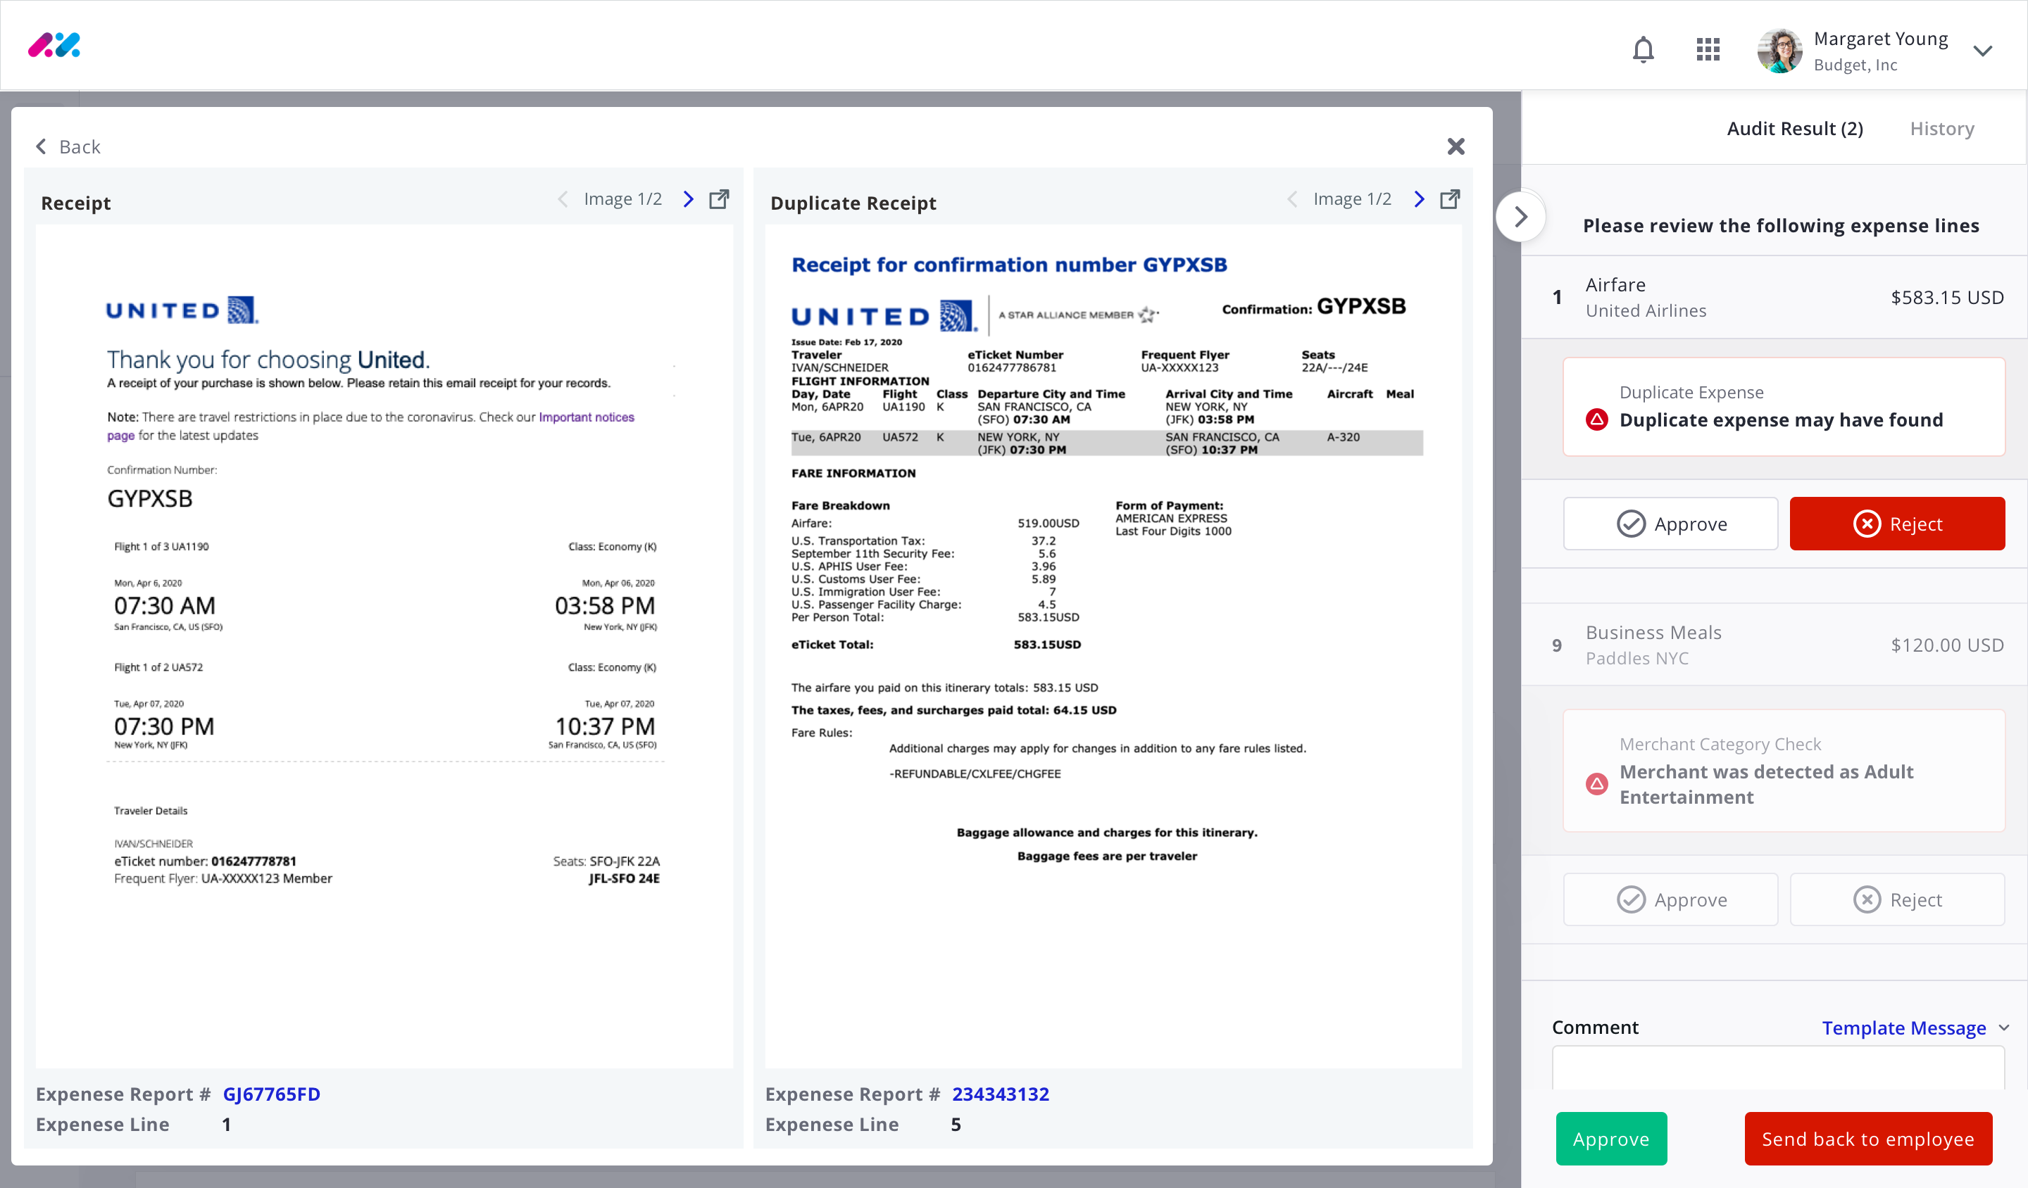Click the Duplicate Expense red alert icon
Screen dimensions: 2028x1188
[x=1596, y=419]
